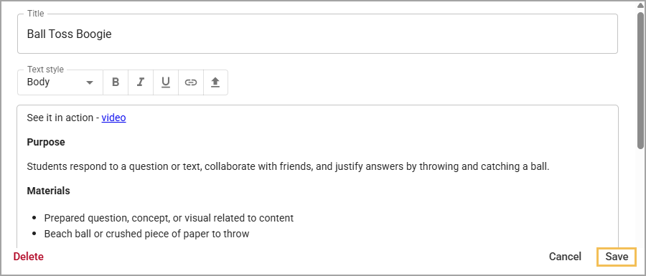Screen dimensions: 646x276
Task: Click the 'Beach ball or crushed' bullet
Action: pos(146,234)
